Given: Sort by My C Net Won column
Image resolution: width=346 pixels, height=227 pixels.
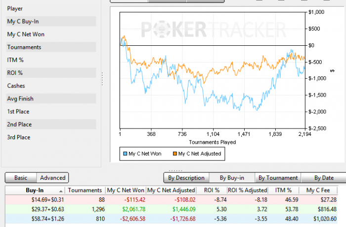Looking at the screenshot, I should (x=126, y=190).
